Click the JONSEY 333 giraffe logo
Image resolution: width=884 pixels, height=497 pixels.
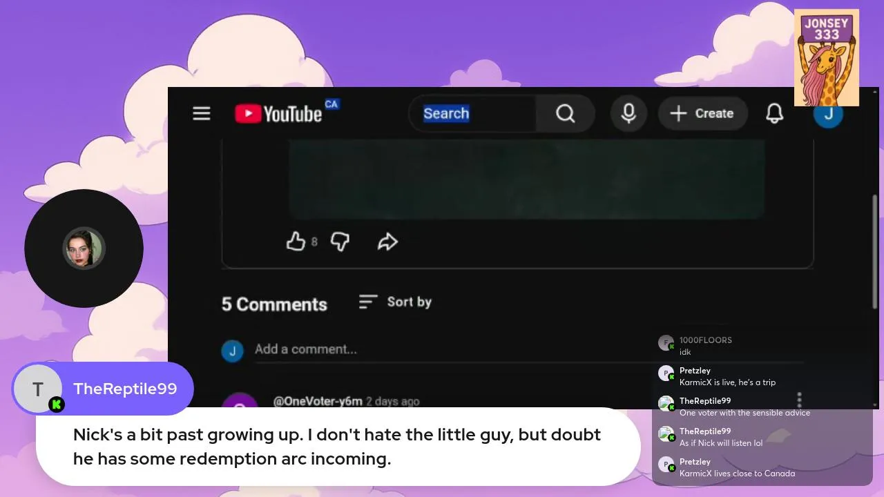826,57
